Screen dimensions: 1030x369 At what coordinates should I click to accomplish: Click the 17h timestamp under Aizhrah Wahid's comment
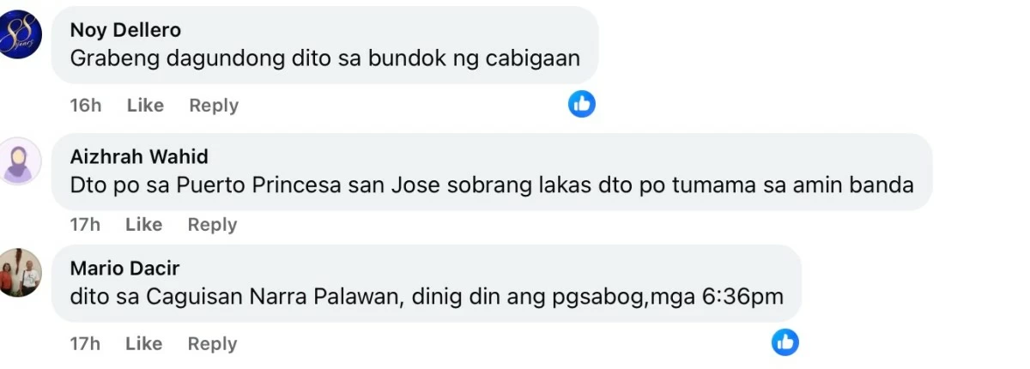tap(85, 225)
